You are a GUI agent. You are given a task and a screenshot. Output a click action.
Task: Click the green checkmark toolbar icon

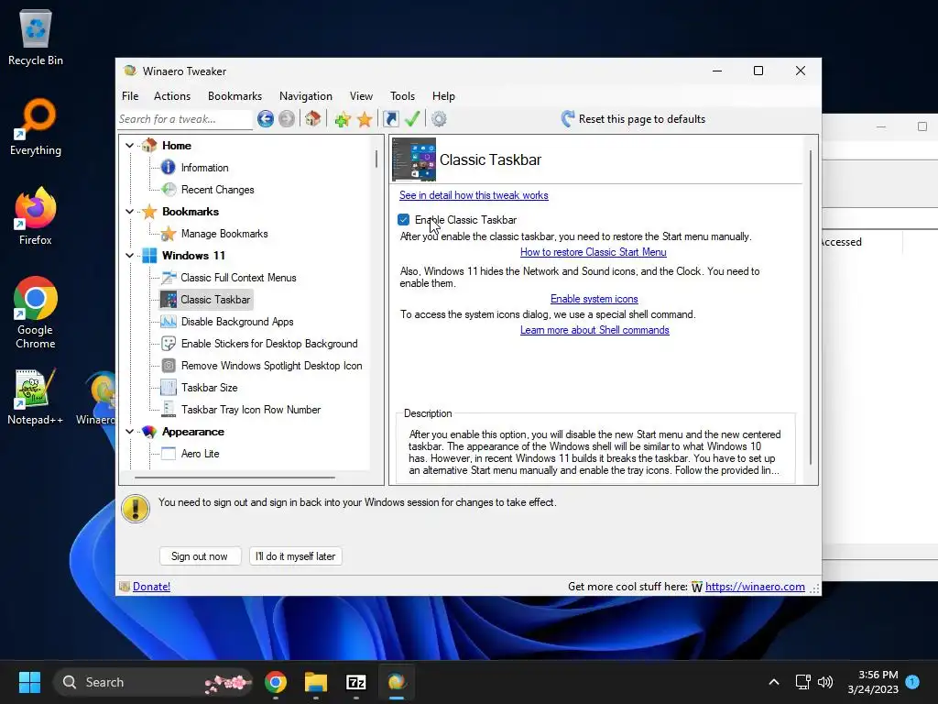(x=412, y=118)
